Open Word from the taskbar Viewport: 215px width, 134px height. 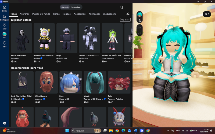(x=135, y=131)
